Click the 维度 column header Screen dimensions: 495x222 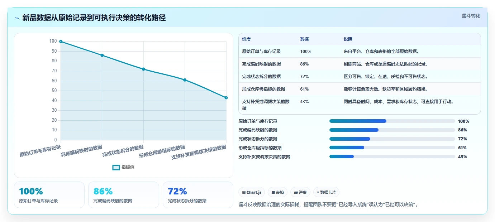click(x=246, y=39)
